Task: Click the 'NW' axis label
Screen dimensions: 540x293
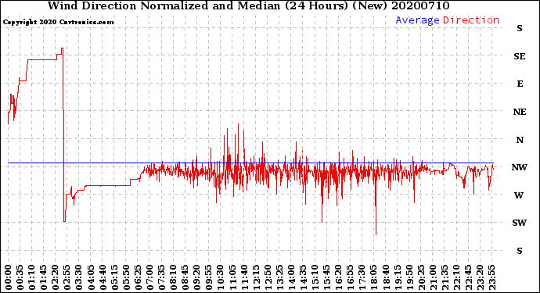Action: pyautogui.click(x=520, y=167)
